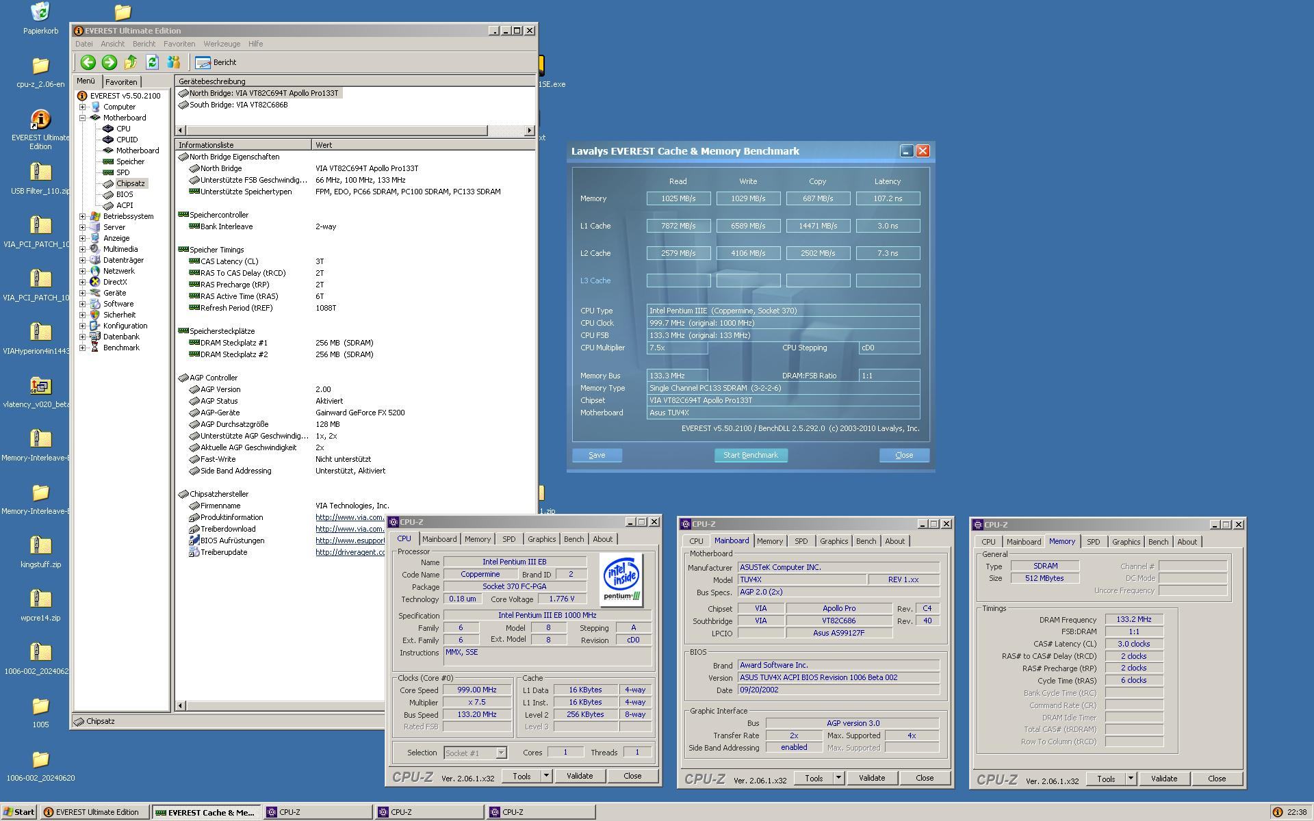Viewport: 1314px width, 821px height.
Task: Click the Validate button in CPU-Z
Action: [580, 776]
